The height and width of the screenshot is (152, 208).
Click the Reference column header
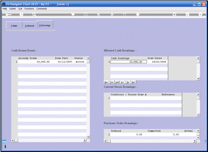tap(168, 95)
